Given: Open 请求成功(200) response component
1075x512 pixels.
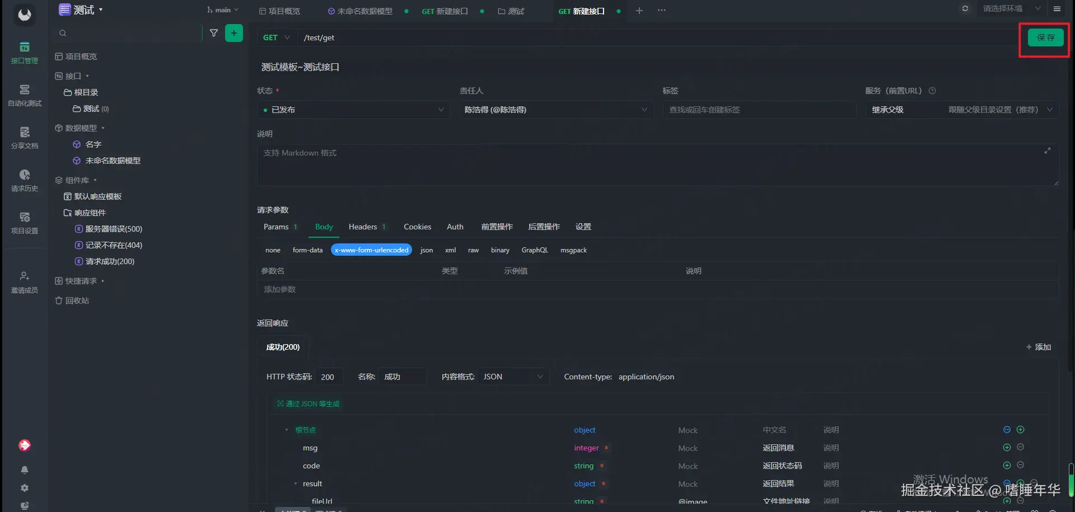Looking at the screenshot, I should (x=105, y=261).
